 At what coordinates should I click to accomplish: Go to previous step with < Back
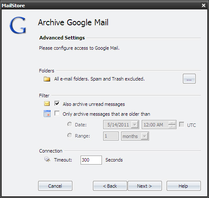point(110,186)
